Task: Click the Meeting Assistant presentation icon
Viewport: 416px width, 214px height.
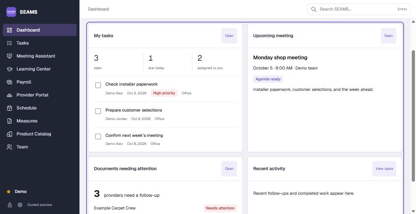Action: click(x=9, y=56)
